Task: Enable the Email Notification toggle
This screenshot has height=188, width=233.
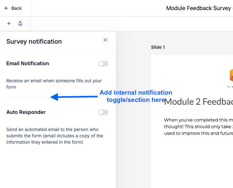Action: (x=103, y=64)
